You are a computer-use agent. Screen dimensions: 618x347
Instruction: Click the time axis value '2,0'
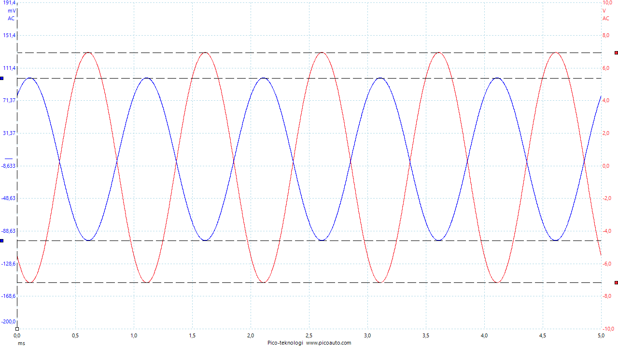pos(251,335)
